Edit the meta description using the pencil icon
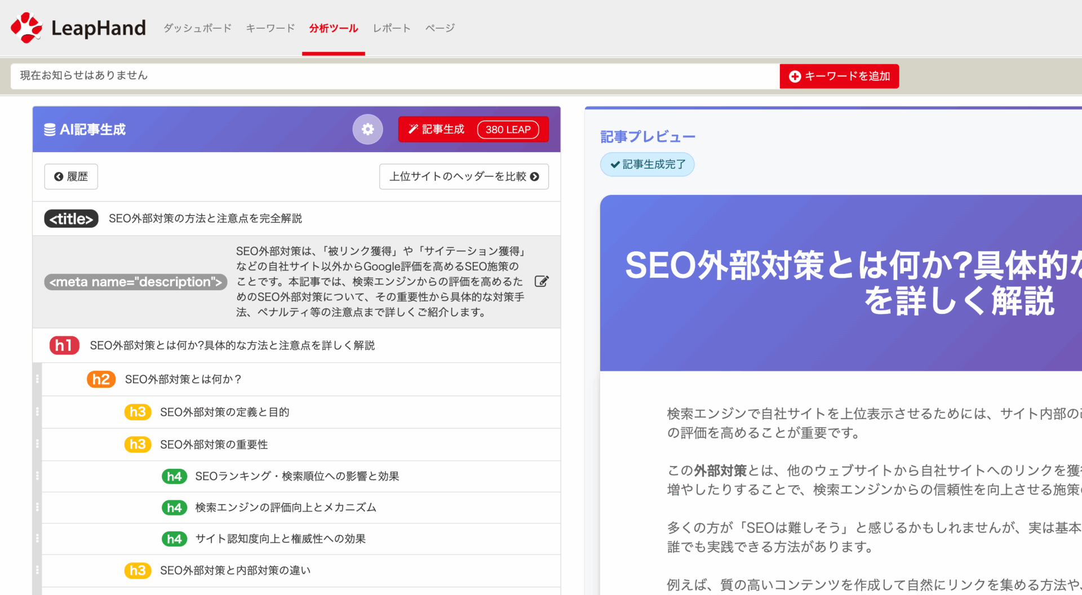Screen dimensions: 1082x595 542,281
